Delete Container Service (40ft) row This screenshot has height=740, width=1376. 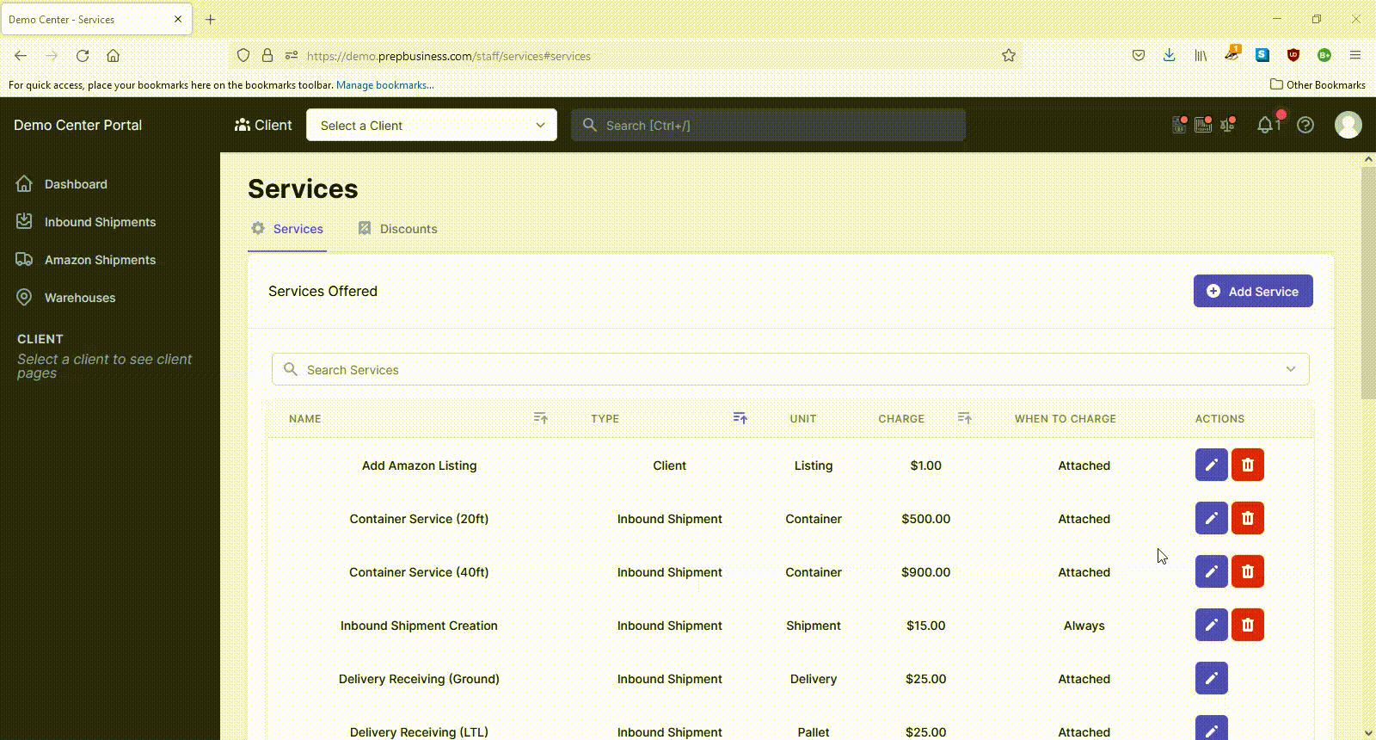coord(1247,571)
